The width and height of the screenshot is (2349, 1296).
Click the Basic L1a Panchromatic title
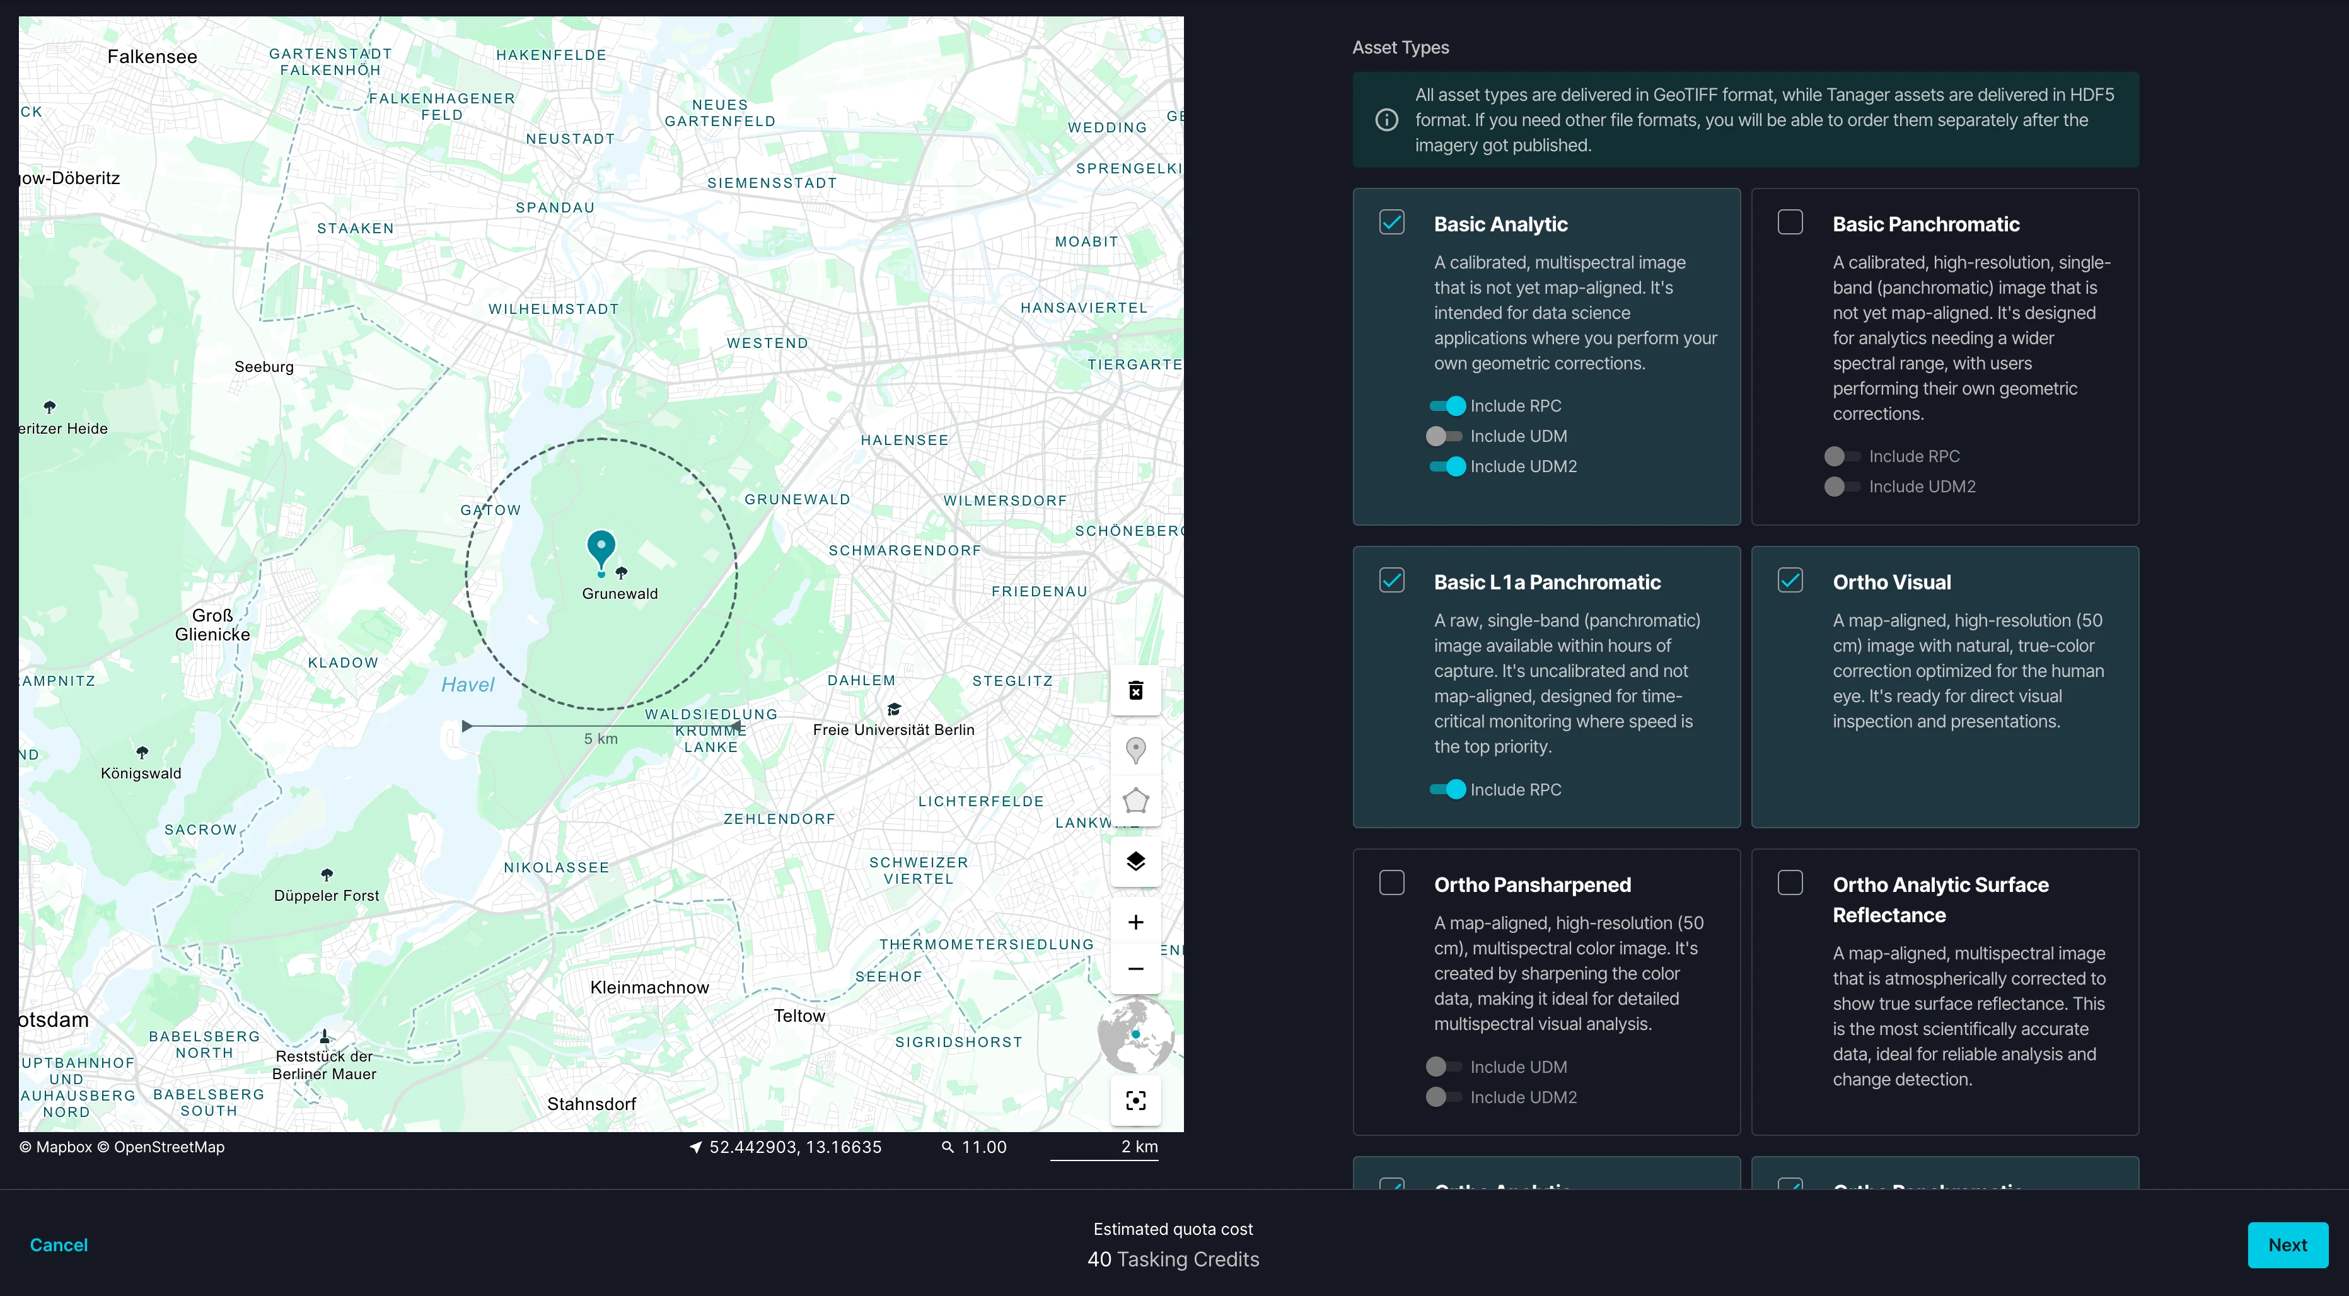click(1546, 582)
